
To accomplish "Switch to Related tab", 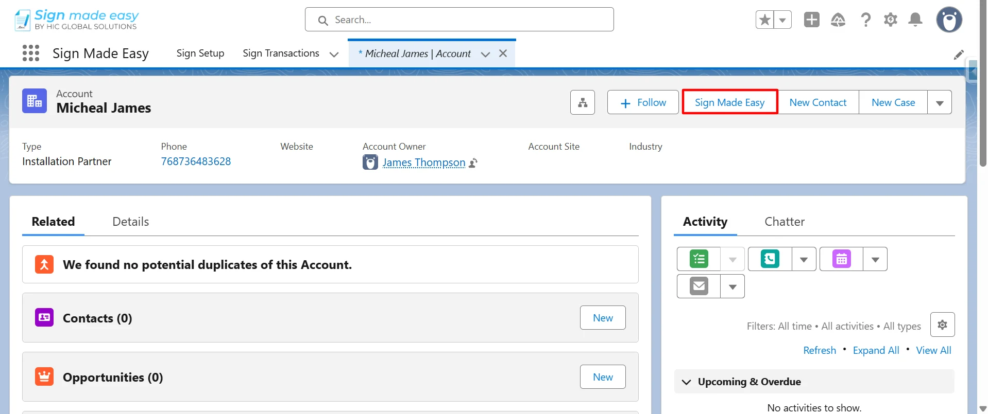I will tap(53, 222).
